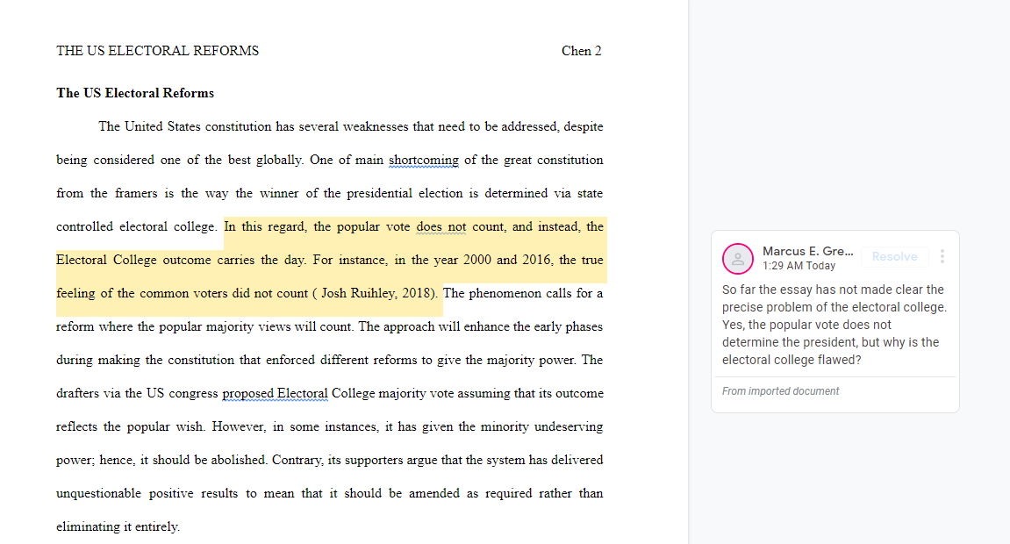Click the commenter name 'Marcus E. Gre...'
The width and height of the screenshot is (1010, 544).
click(x=808, y=251)
